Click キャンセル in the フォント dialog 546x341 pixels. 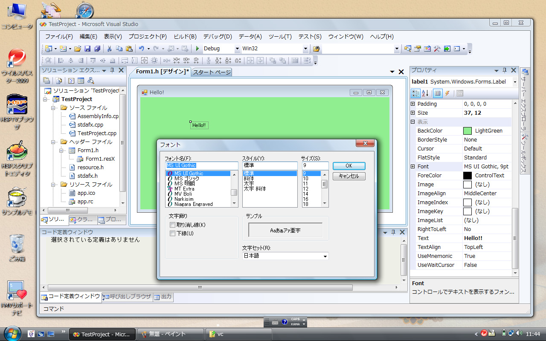(349, 176)
